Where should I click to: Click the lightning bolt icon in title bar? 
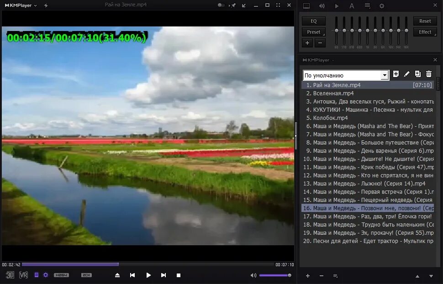pyautogui.click(x=46, y=5)
